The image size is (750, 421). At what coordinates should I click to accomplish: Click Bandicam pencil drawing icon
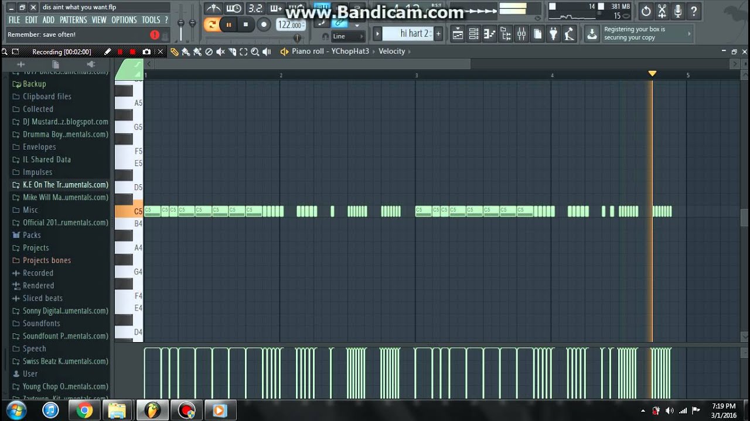tap(107, 52)
